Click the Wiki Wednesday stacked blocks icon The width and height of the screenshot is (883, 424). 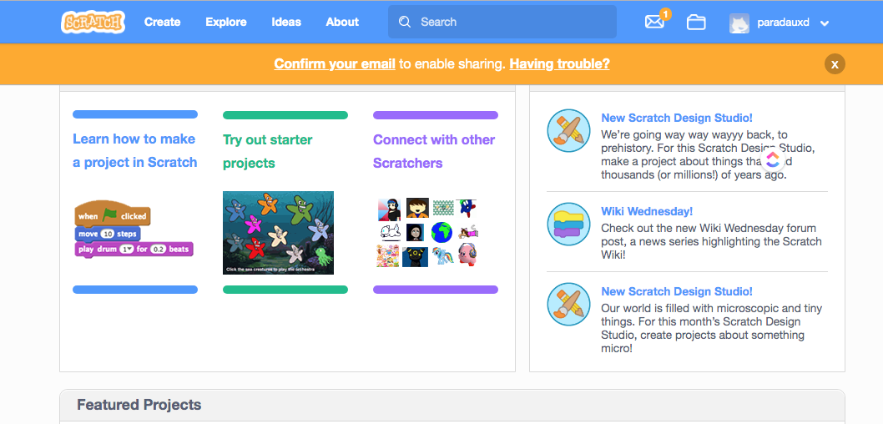pyautogui.click(x=568, y=225)
